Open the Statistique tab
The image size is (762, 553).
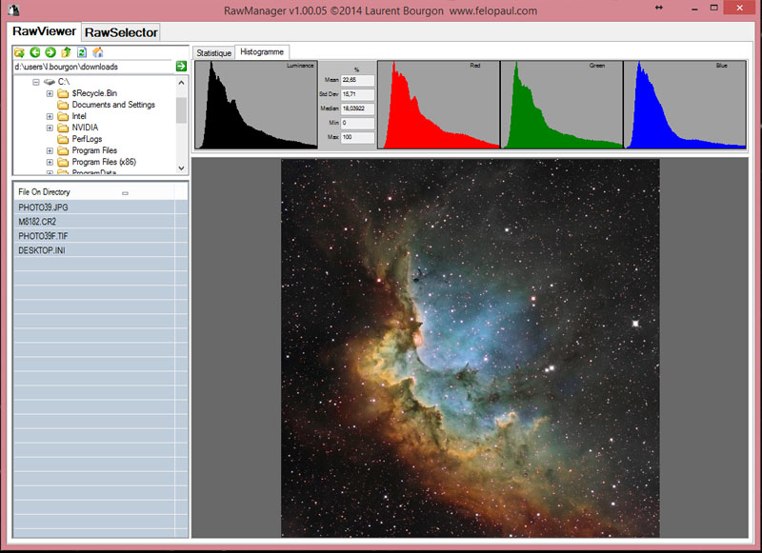click(x=213, y=53)
